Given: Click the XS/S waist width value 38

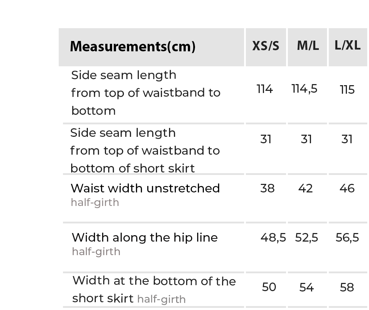Looking at the screenshot, I should point(267,188).
